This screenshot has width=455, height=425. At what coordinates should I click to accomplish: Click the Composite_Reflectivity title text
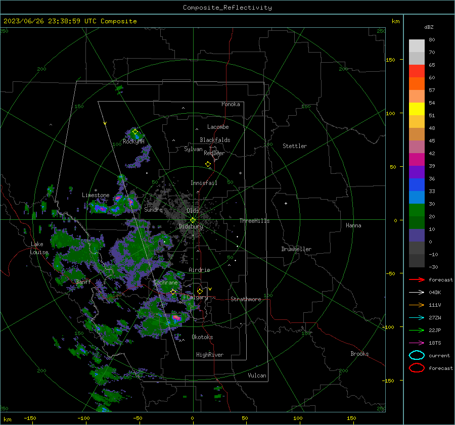(227, 8)
